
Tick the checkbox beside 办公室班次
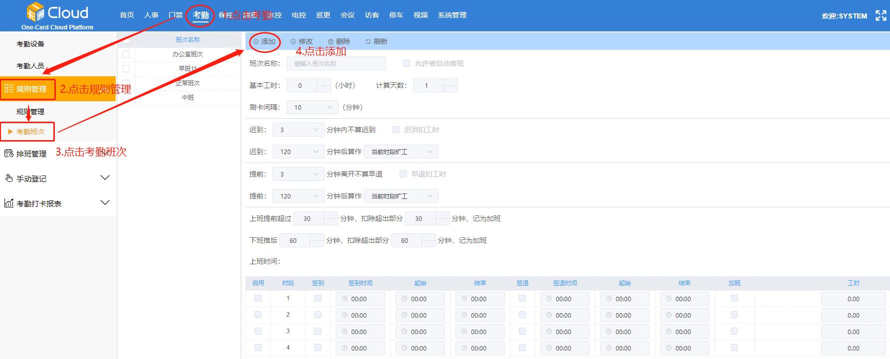tap(126, 54)
